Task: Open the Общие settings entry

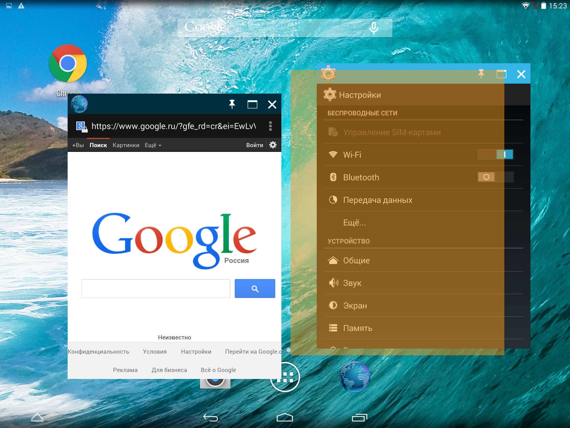Action: click(424, 260)
